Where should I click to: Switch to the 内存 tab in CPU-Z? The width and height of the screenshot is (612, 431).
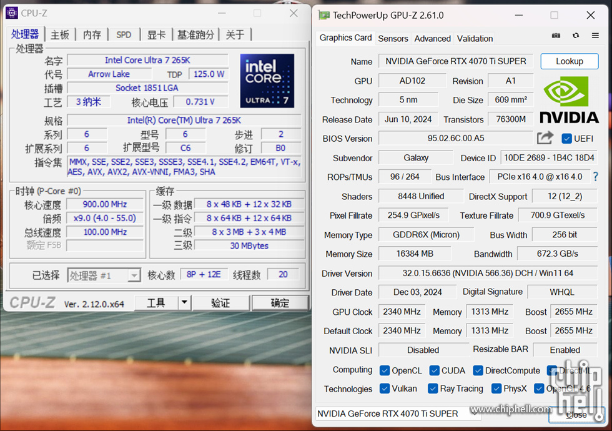[x=92, y=35]
